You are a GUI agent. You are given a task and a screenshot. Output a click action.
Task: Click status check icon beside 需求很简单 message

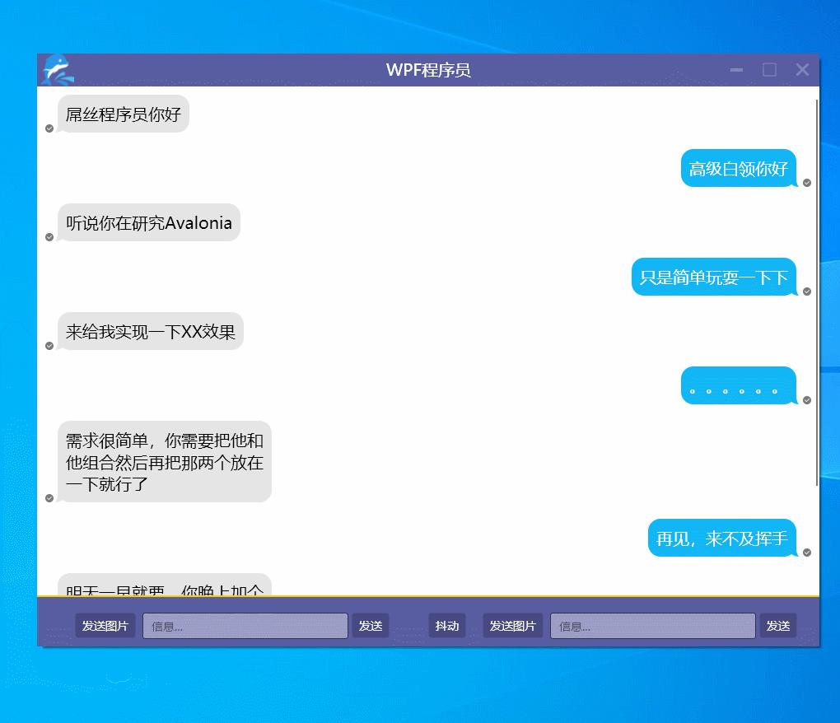click(49, 498)
